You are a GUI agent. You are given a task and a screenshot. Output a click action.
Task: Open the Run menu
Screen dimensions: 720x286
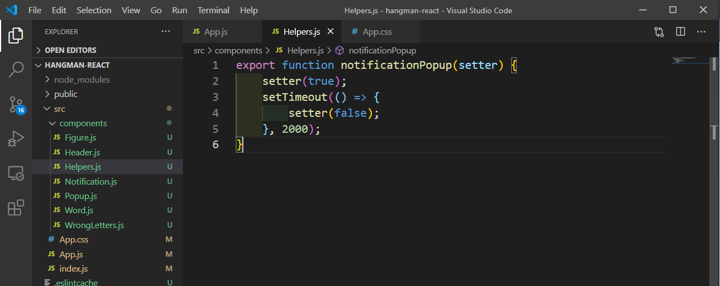tap(180, 10)
